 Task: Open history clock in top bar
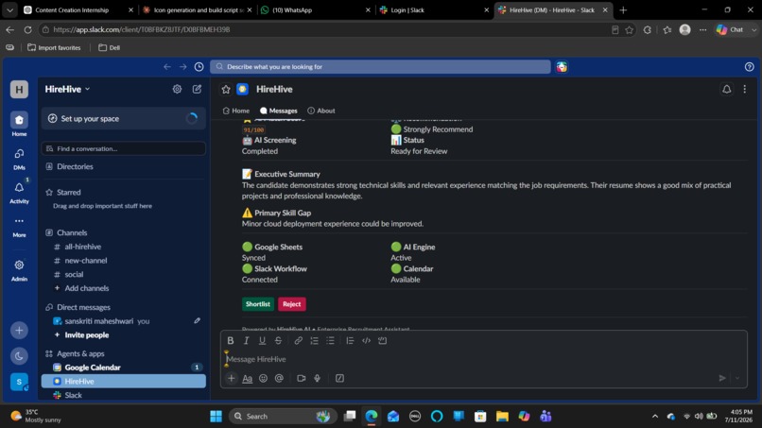pyautogui.click(x=199, y=67)
